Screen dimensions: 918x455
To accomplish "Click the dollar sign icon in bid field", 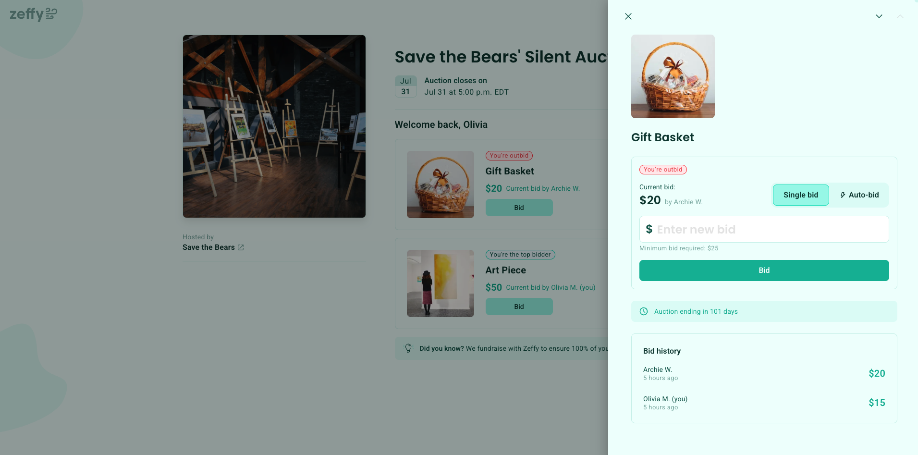I will click(x=649, y=229).
